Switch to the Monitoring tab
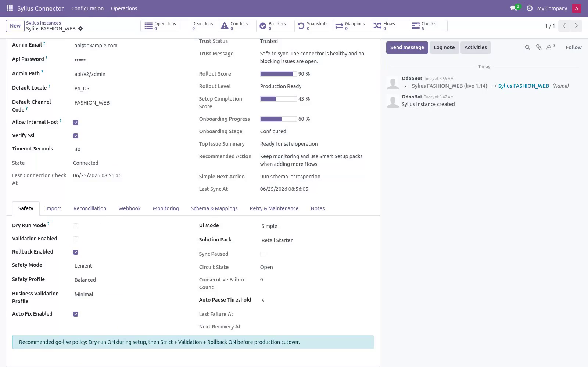588x367 pixels. (166, 208)
